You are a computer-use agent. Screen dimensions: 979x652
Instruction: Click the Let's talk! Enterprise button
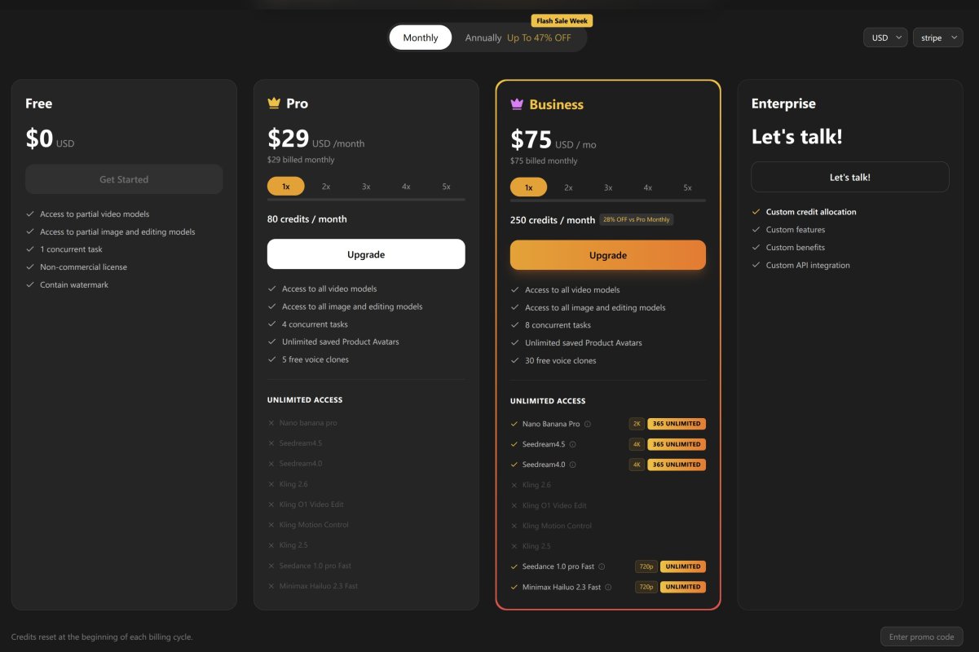click(x=849, y=177)
